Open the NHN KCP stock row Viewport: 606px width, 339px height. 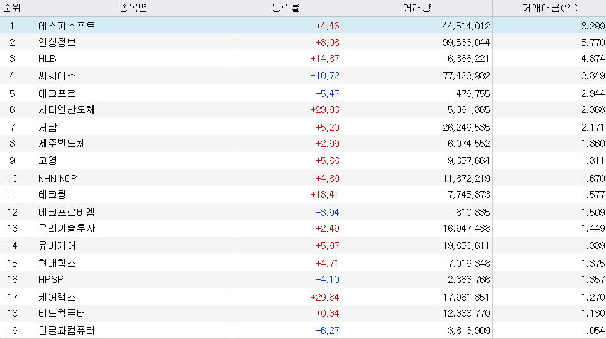click(x=303, y=178)
